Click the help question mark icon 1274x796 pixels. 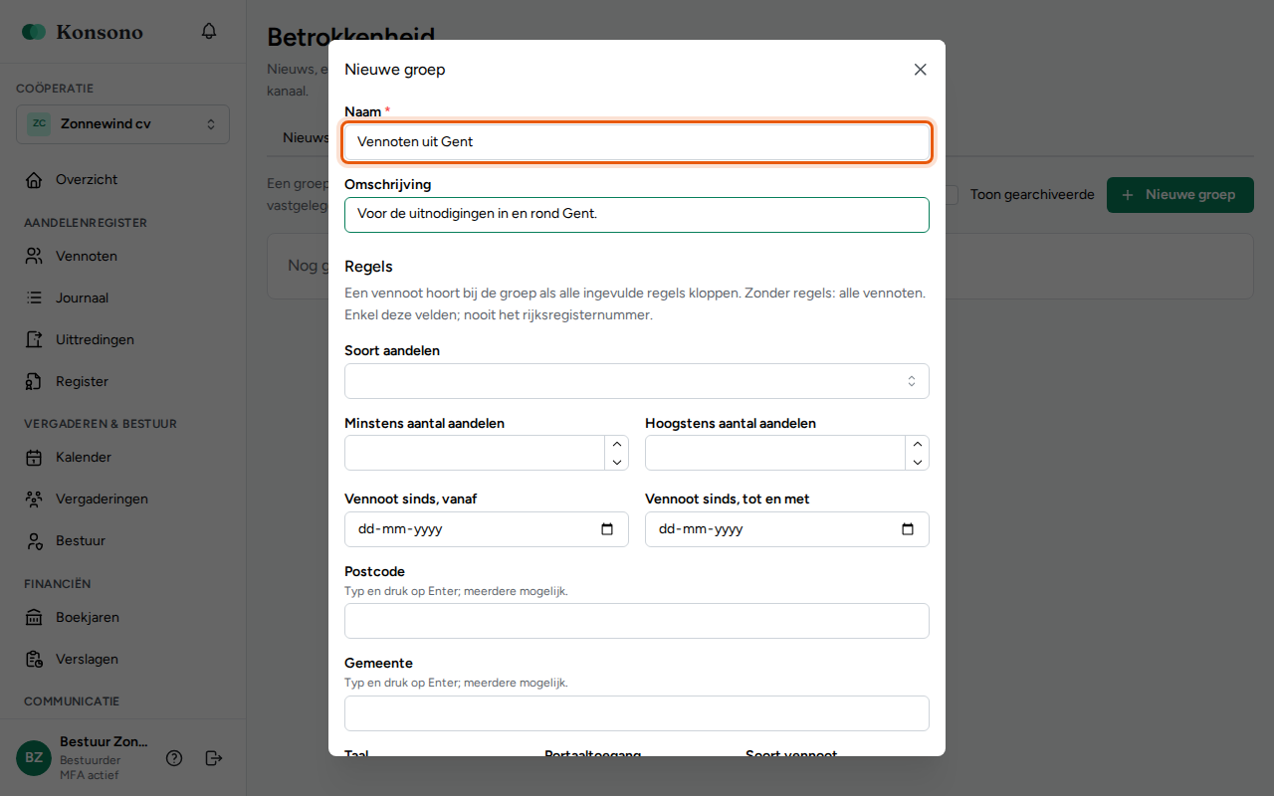pos(174,758)
